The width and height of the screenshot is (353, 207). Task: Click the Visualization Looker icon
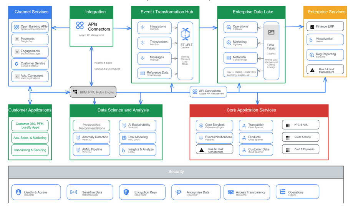[x=311, y=40]
